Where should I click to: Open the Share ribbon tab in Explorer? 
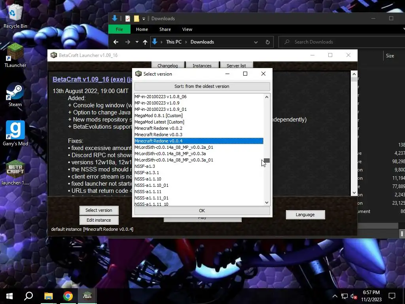165,29
